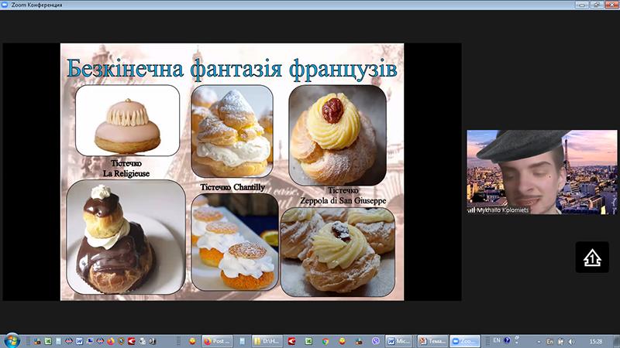Viewport: 620px width, 348px height.
Task: Click the EN language indicator
Action: (497, 340)
